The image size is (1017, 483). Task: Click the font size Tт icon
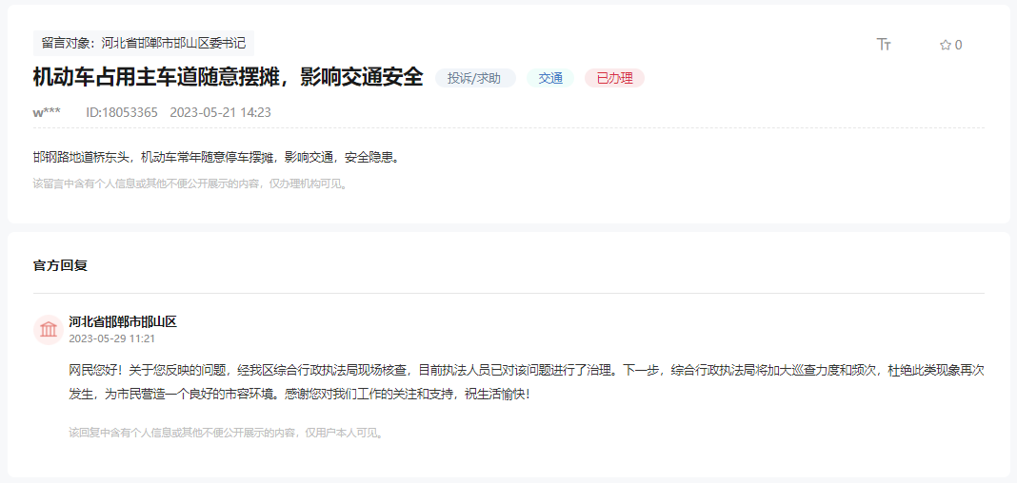click(x=884, y=45)
